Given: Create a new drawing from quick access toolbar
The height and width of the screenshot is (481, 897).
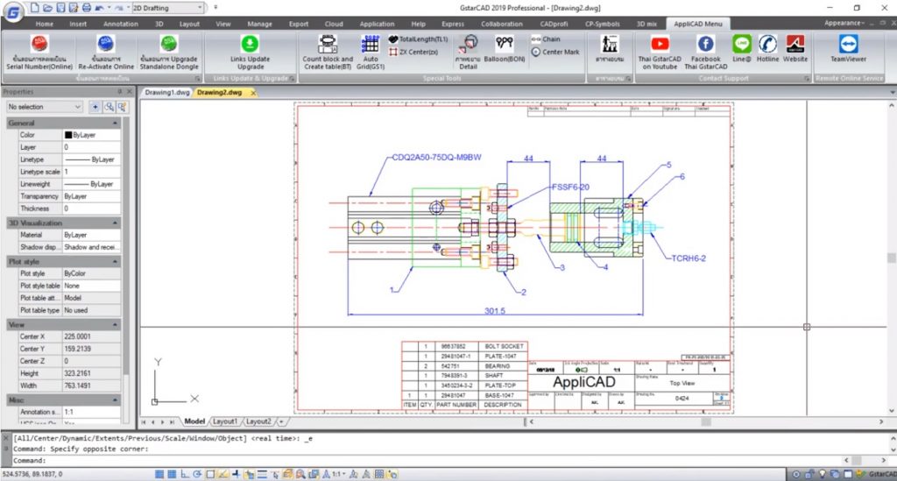Looking at the screenshot, I should click(x=35, y=8).
